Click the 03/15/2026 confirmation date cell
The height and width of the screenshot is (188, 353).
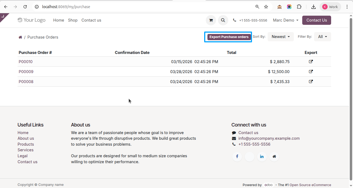(x=194, y=62)
